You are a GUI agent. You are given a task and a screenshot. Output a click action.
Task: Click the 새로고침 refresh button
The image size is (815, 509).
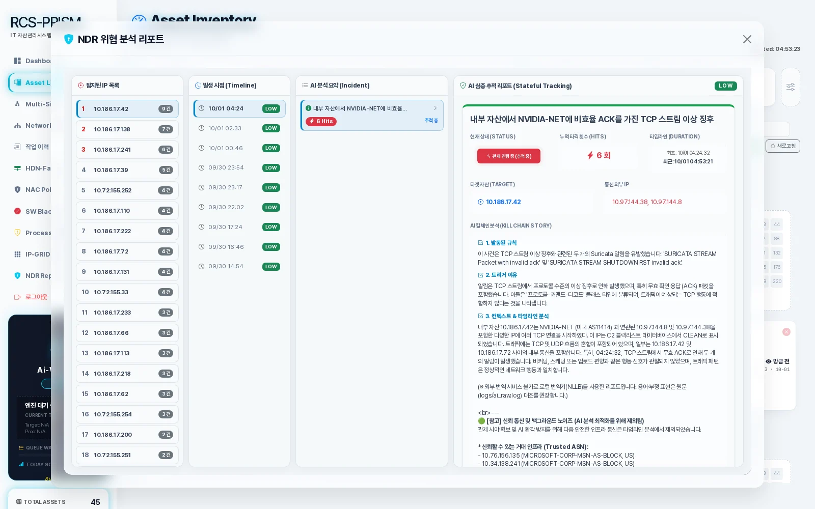pos(783,146)
